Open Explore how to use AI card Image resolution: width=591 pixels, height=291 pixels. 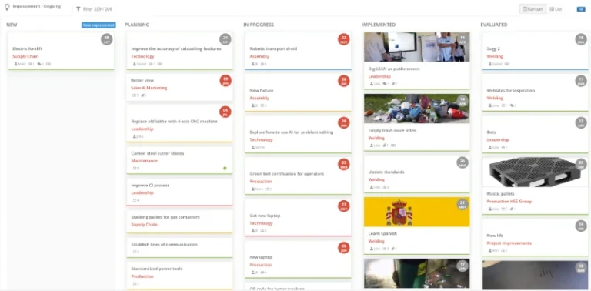[x=292, y=132]
